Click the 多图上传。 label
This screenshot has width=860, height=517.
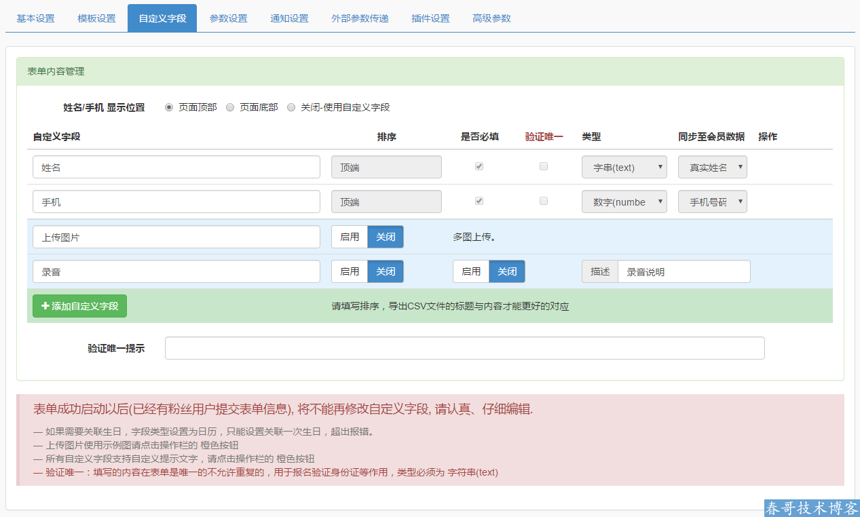pyautogui.click(x=474, y=237)
